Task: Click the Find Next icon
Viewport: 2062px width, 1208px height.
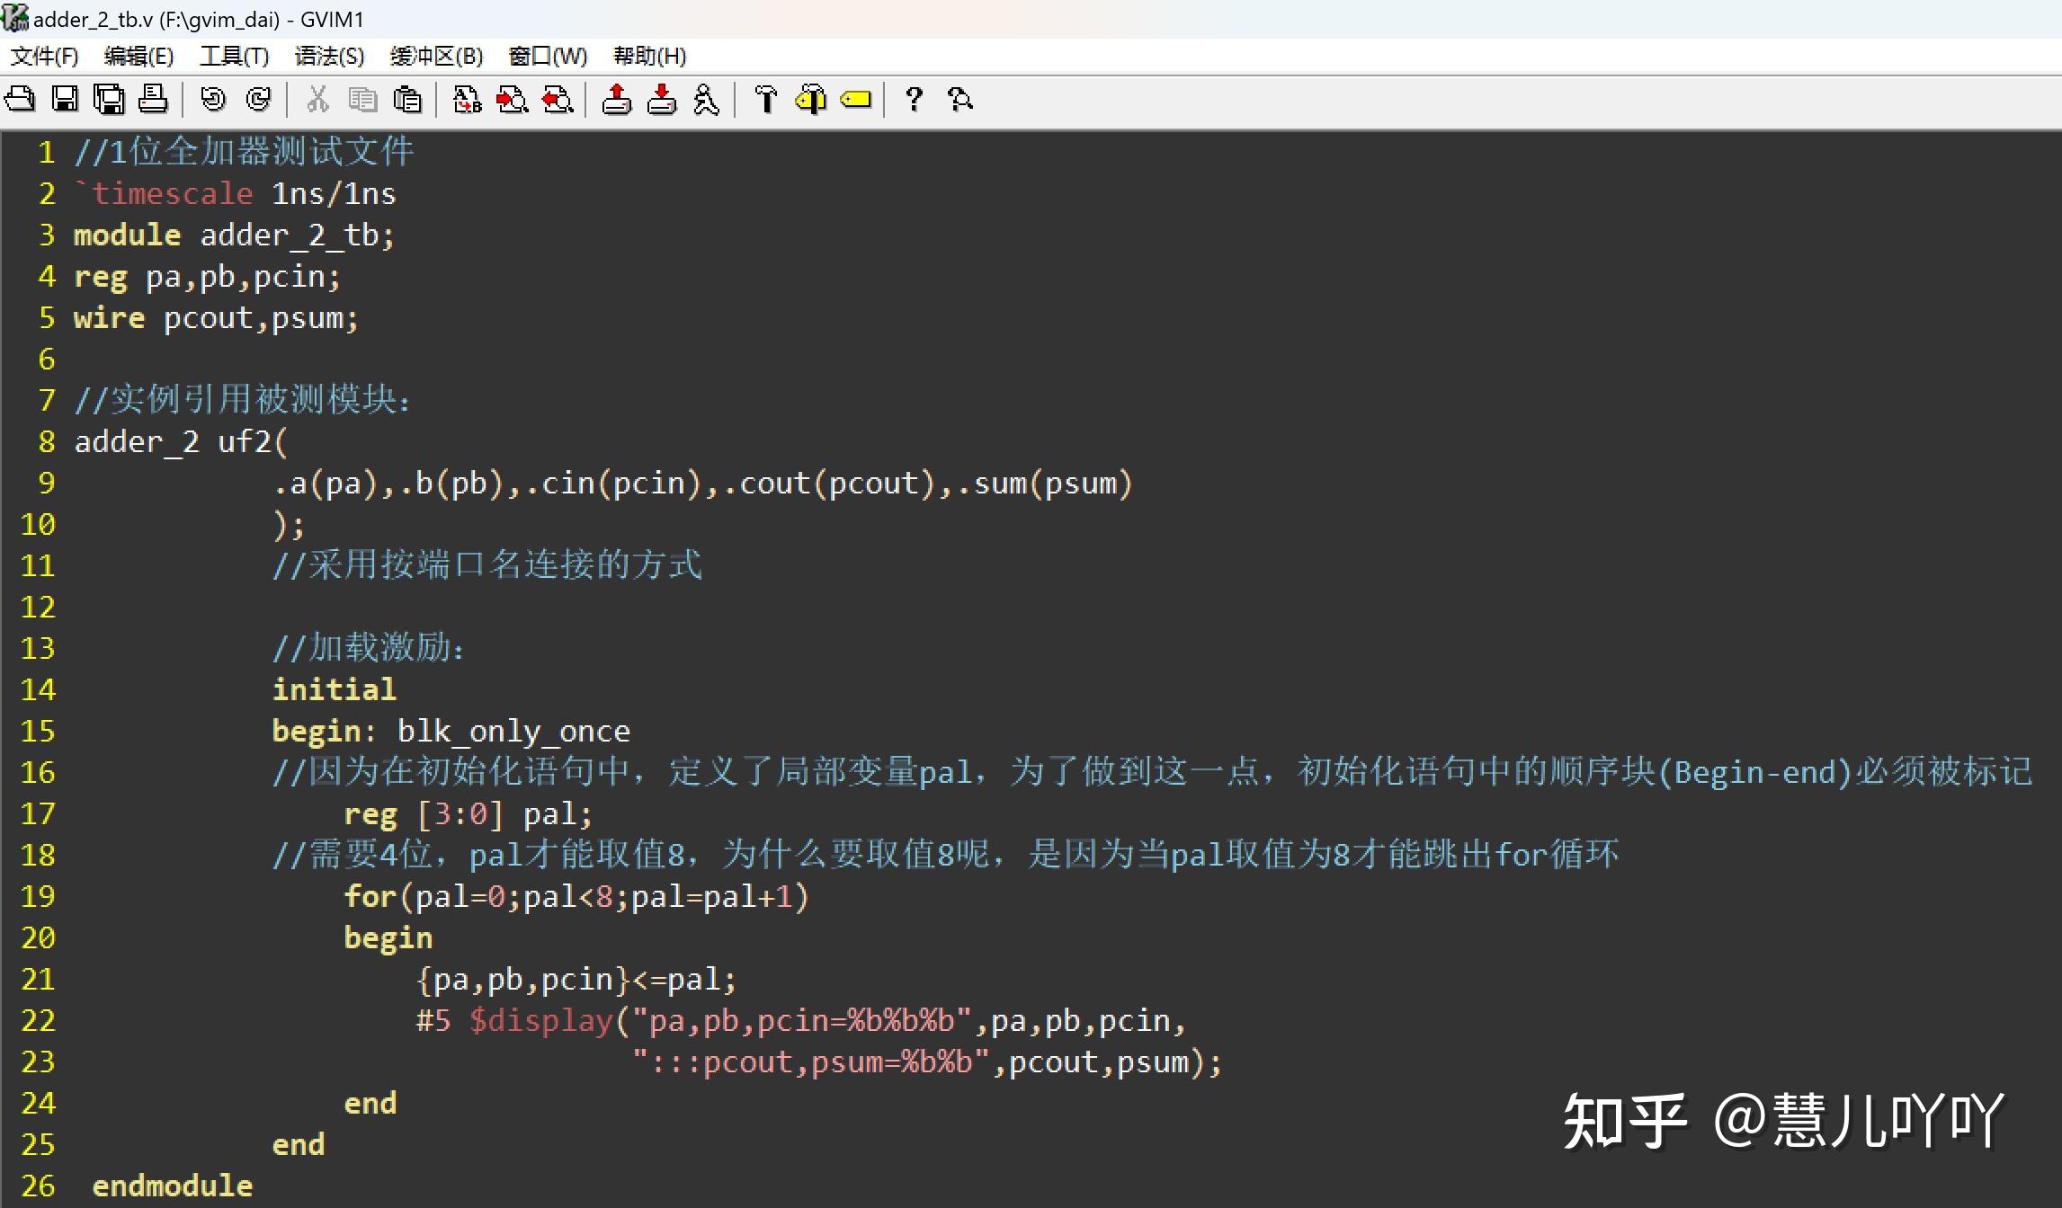Action: pos(513,99)
